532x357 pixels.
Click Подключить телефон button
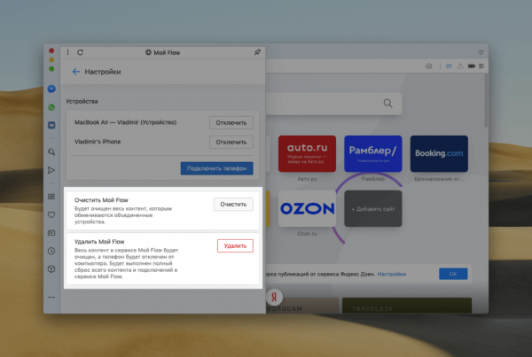(217, 168)
